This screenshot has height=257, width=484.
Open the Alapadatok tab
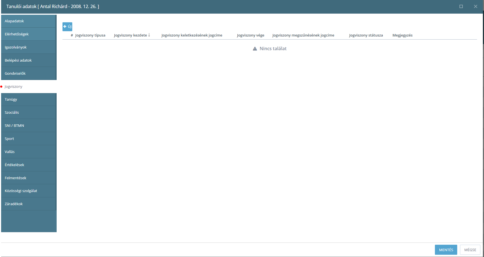tap(29, 21)
